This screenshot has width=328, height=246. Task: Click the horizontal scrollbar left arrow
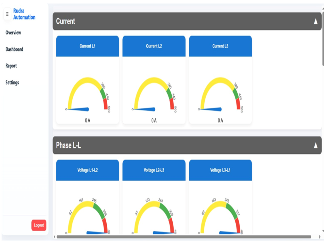click(x=54, y=237)
